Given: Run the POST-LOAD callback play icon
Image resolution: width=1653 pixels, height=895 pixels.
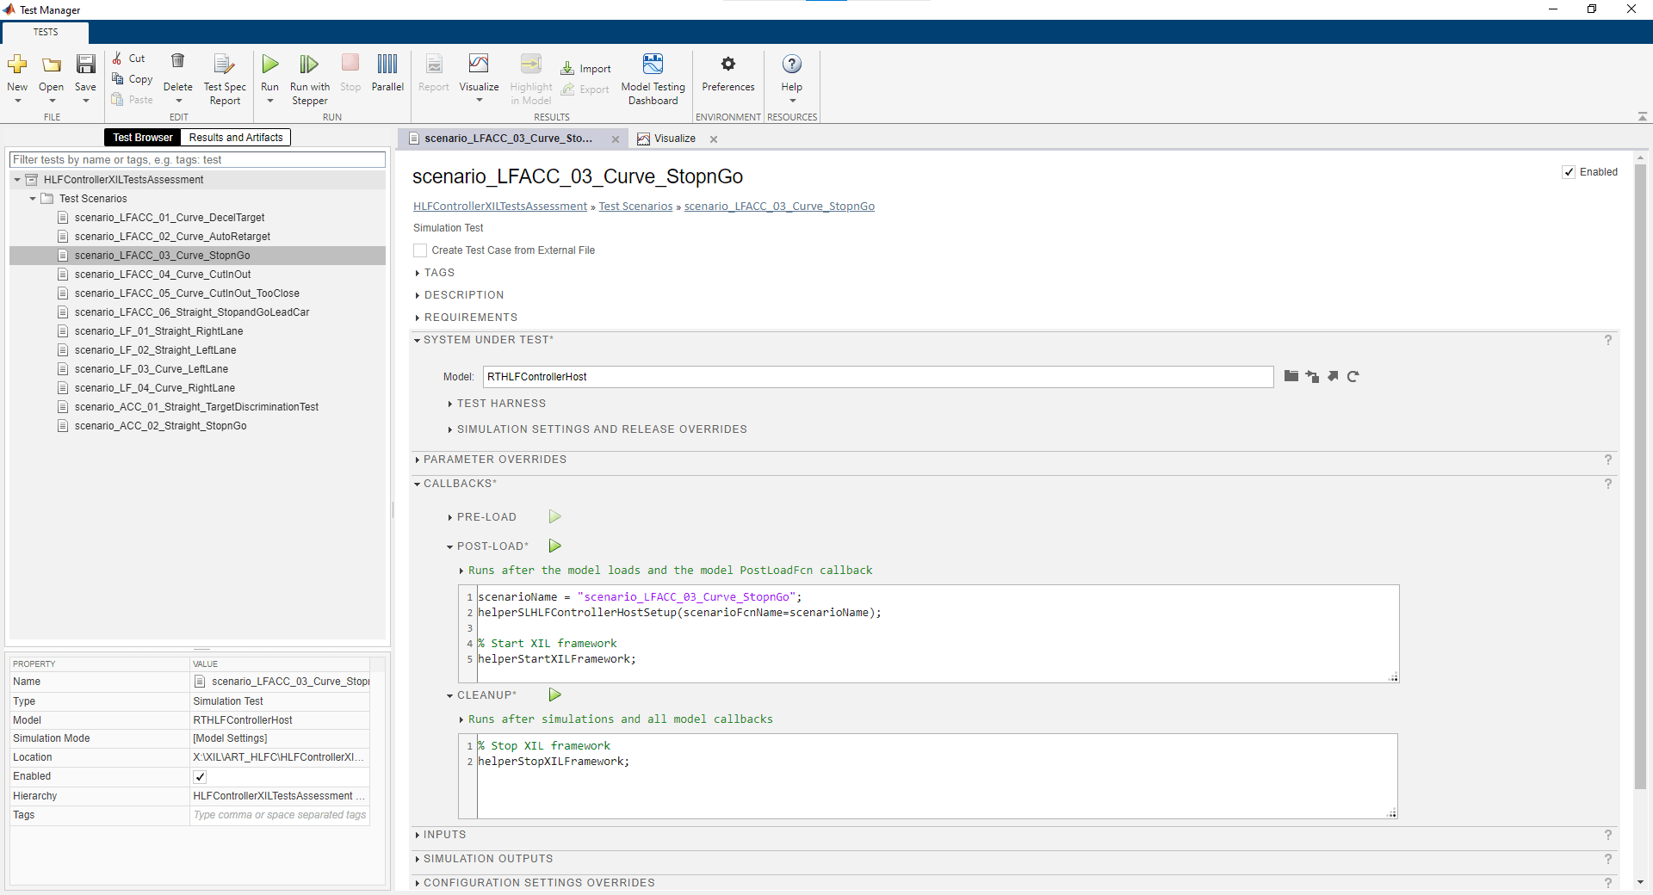Looking at the screenshot, I should (x=555, y=546).
